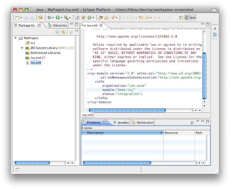Screen dimensions: 230x189
Task: Open the Javadoc tab
Action: click(121, 123)
